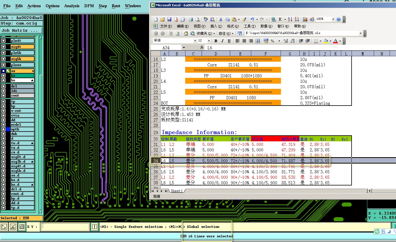Toggle checkbox for layer sig5b
Screen dimensions: 396x242
point(3,59)
